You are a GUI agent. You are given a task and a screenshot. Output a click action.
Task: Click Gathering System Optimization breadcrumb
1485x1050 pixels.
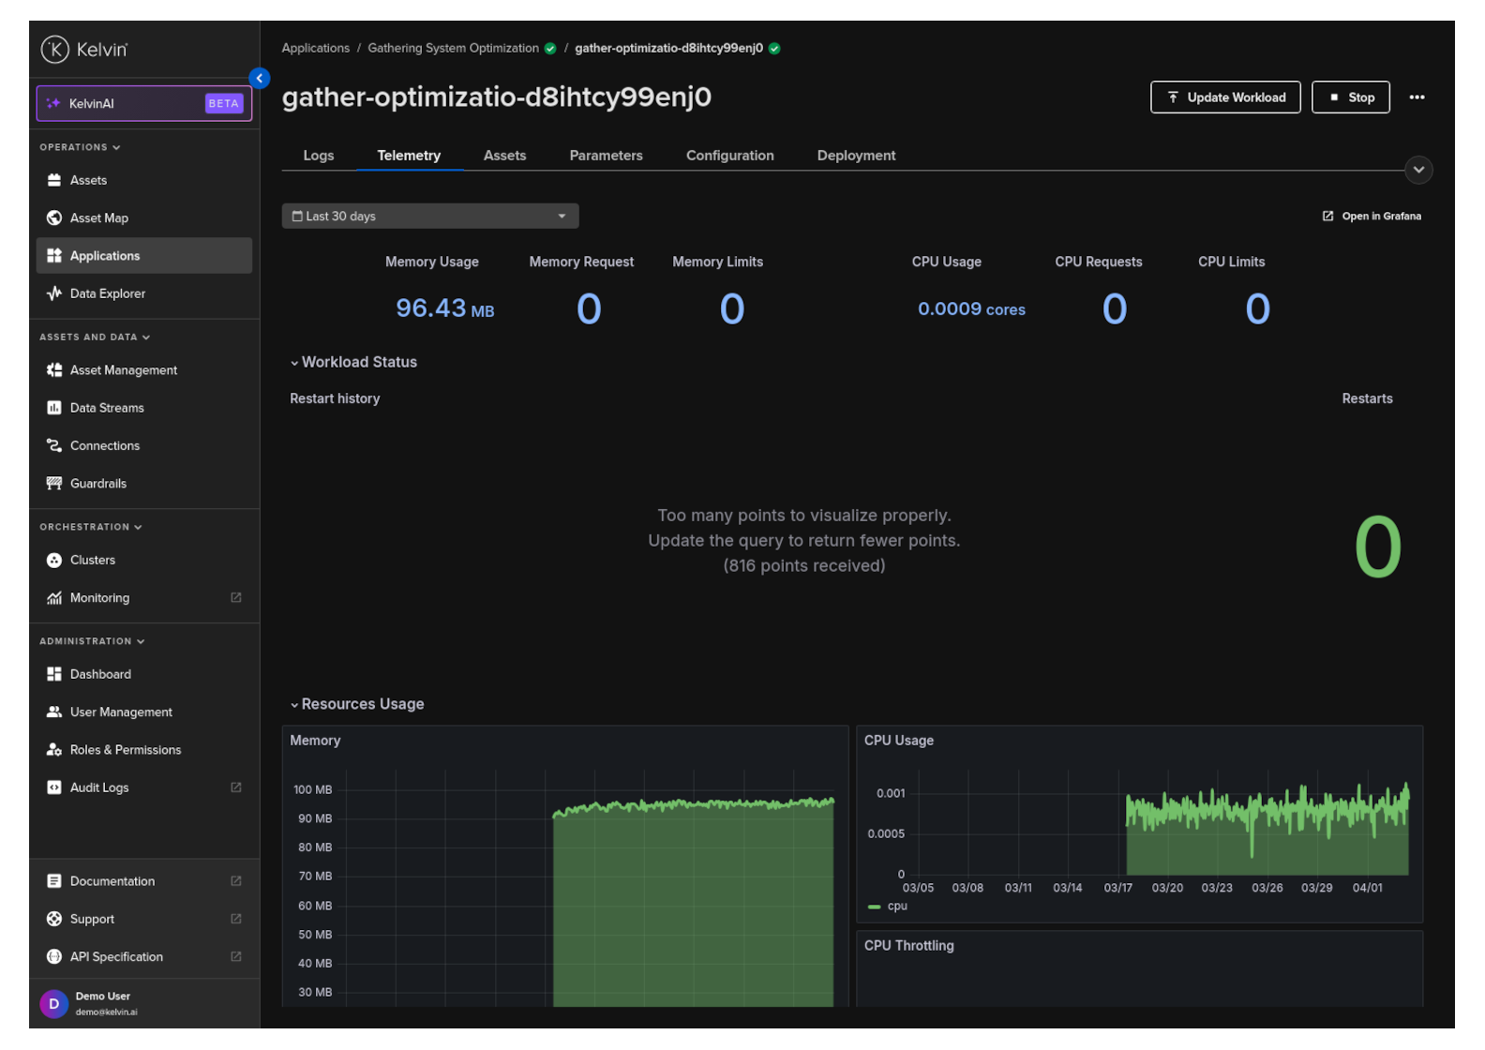453,48
